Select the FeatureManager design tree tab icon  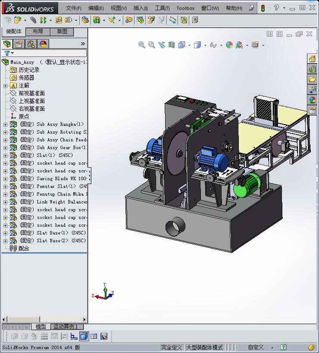7,44
